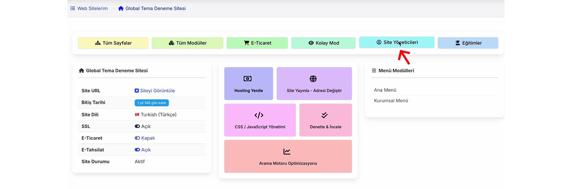Viewport: 572px width, 189px height.
Task: Select Ana Menü in Menü Modülleri
Action: [385, 90]
